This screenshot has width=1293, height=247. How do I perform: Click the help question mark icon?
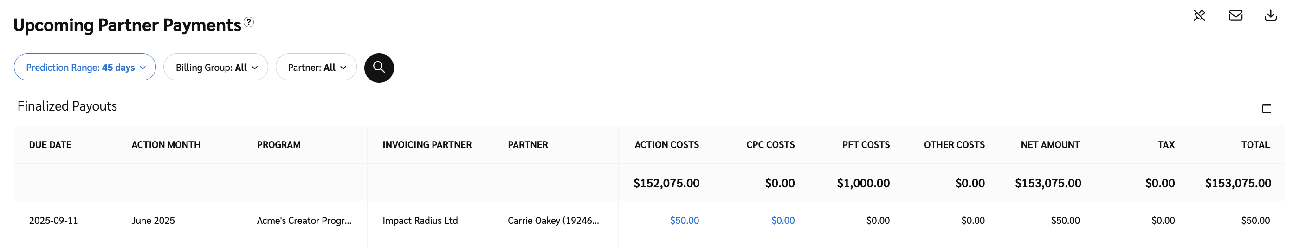point(248,22)
